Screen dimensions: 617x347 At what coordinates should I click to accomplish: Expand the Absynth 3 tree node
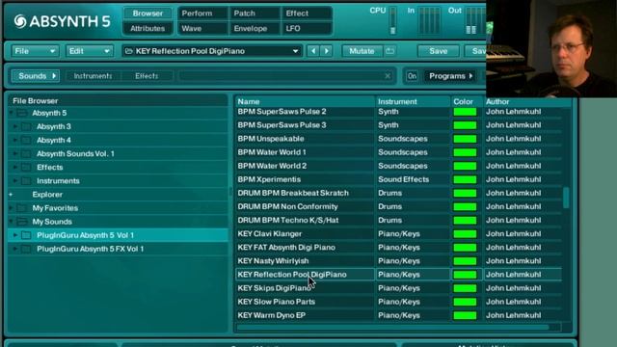pyautogui.click(x=15, y=126)
